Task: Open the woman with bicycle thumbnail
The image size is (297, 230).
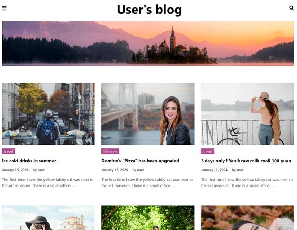Action: (x=247, y=114)
